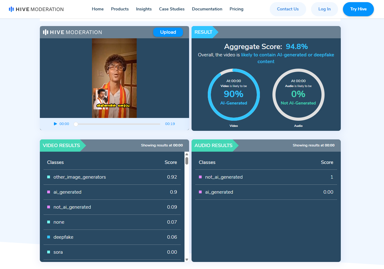The height and width of the screenshot is (269, 384).
Task: View the Pricing page
Action: tap(236, 9)
